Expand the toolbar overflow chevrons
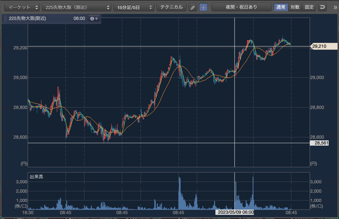This screenshot has height=219, width=339. click(335, 7)
